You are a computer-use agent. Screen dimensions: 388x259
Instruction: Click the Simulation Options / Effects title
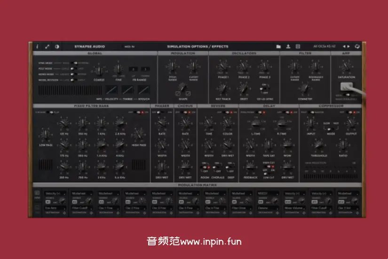[x=198, y=47]
